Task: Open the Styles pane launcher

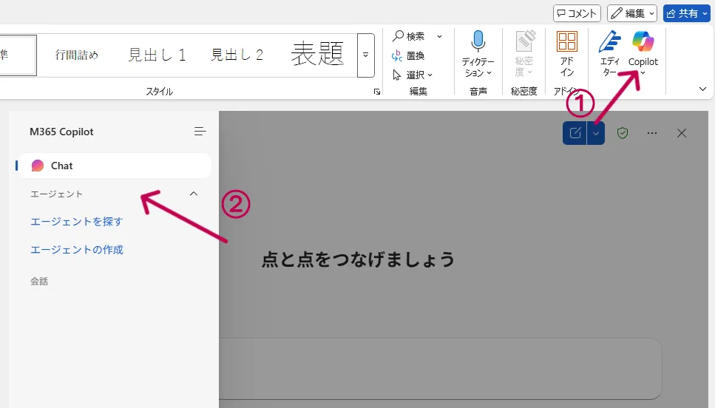Action: 377,92
